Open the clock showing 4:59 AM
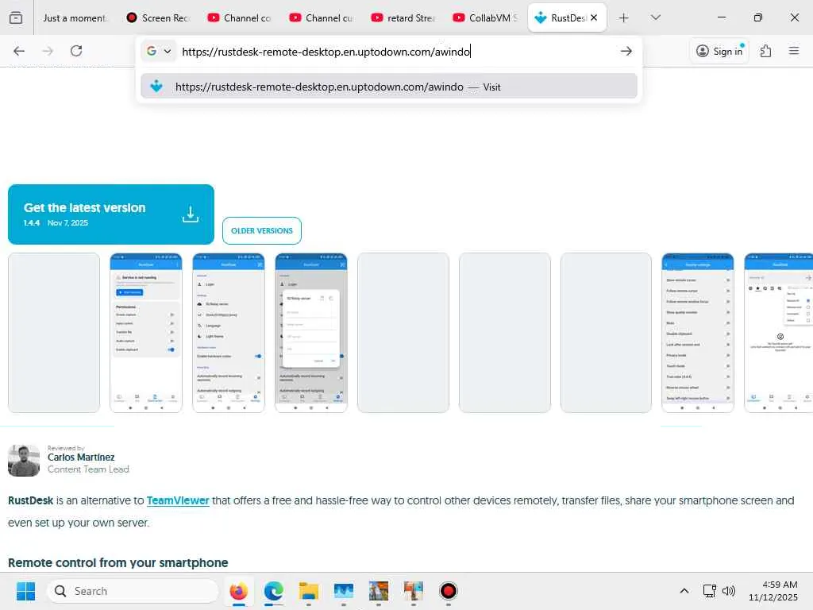The image size is (813, 610). click(x=773, y=591)
